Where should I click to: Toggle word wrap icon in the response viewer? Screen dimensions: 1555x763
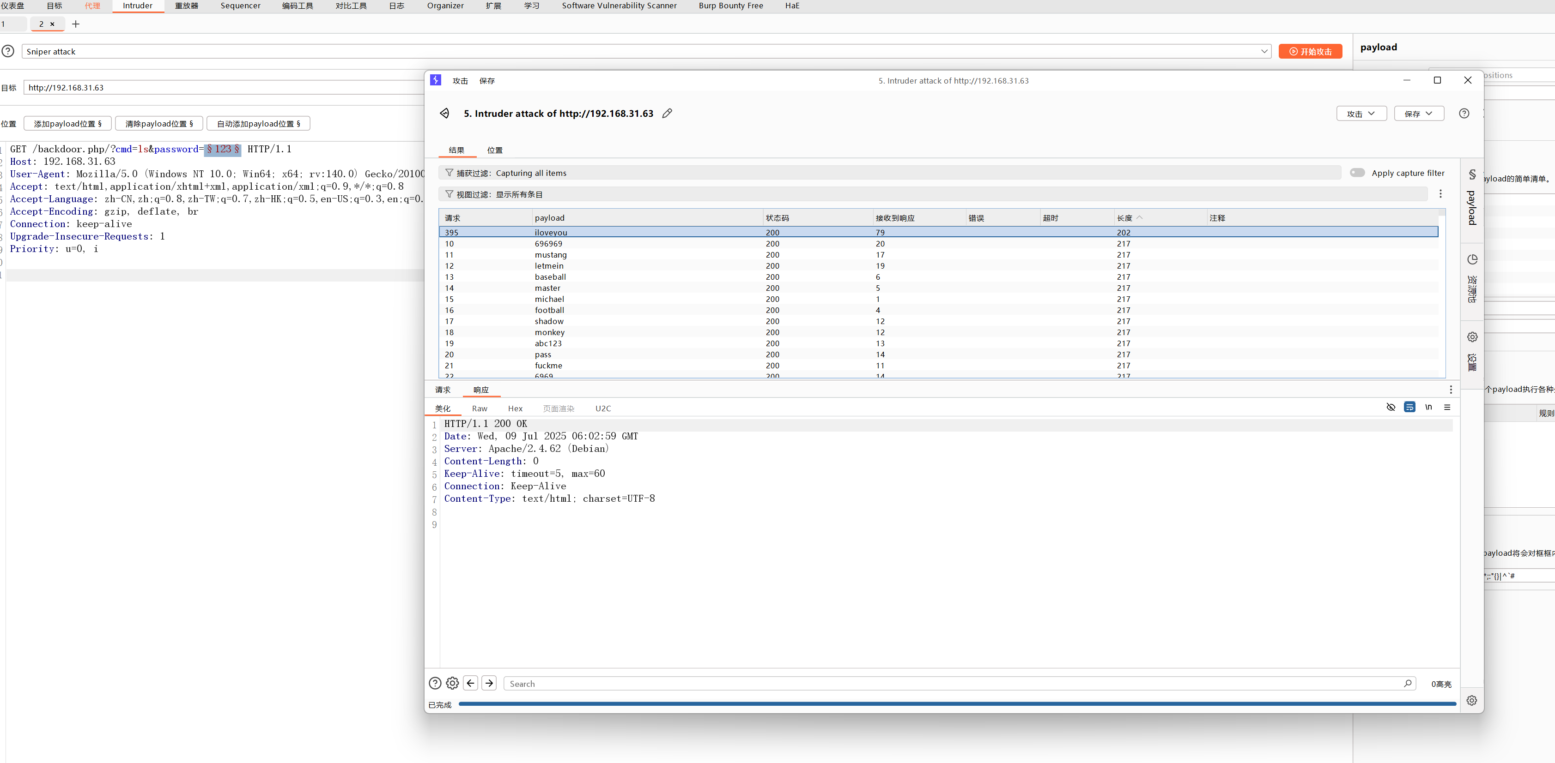pos(1409,407)
